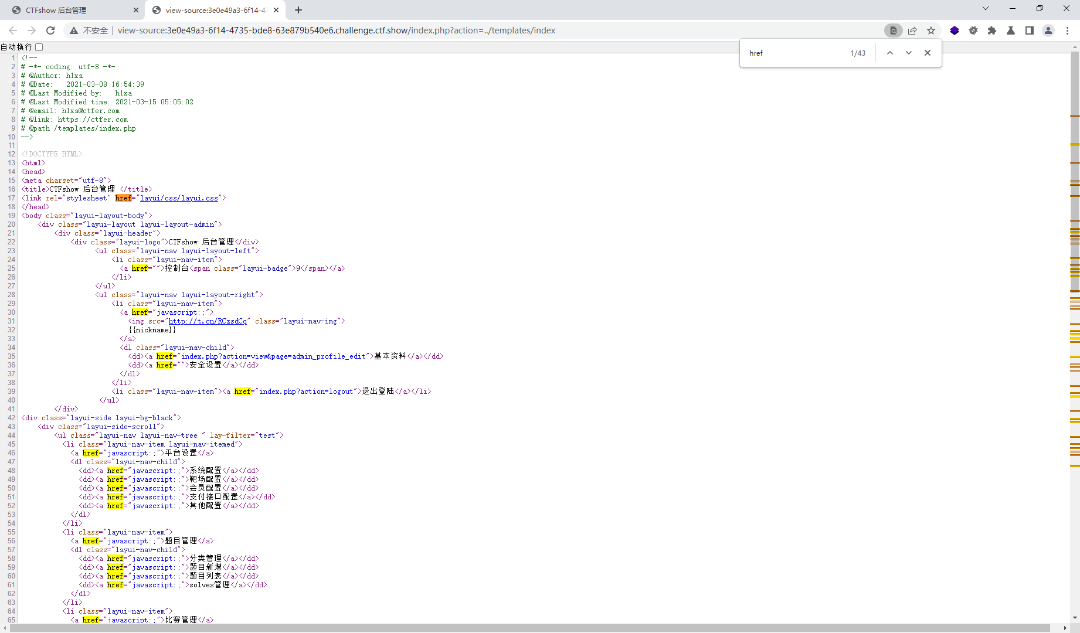Navigate back with the back arrow

[13, 30]
